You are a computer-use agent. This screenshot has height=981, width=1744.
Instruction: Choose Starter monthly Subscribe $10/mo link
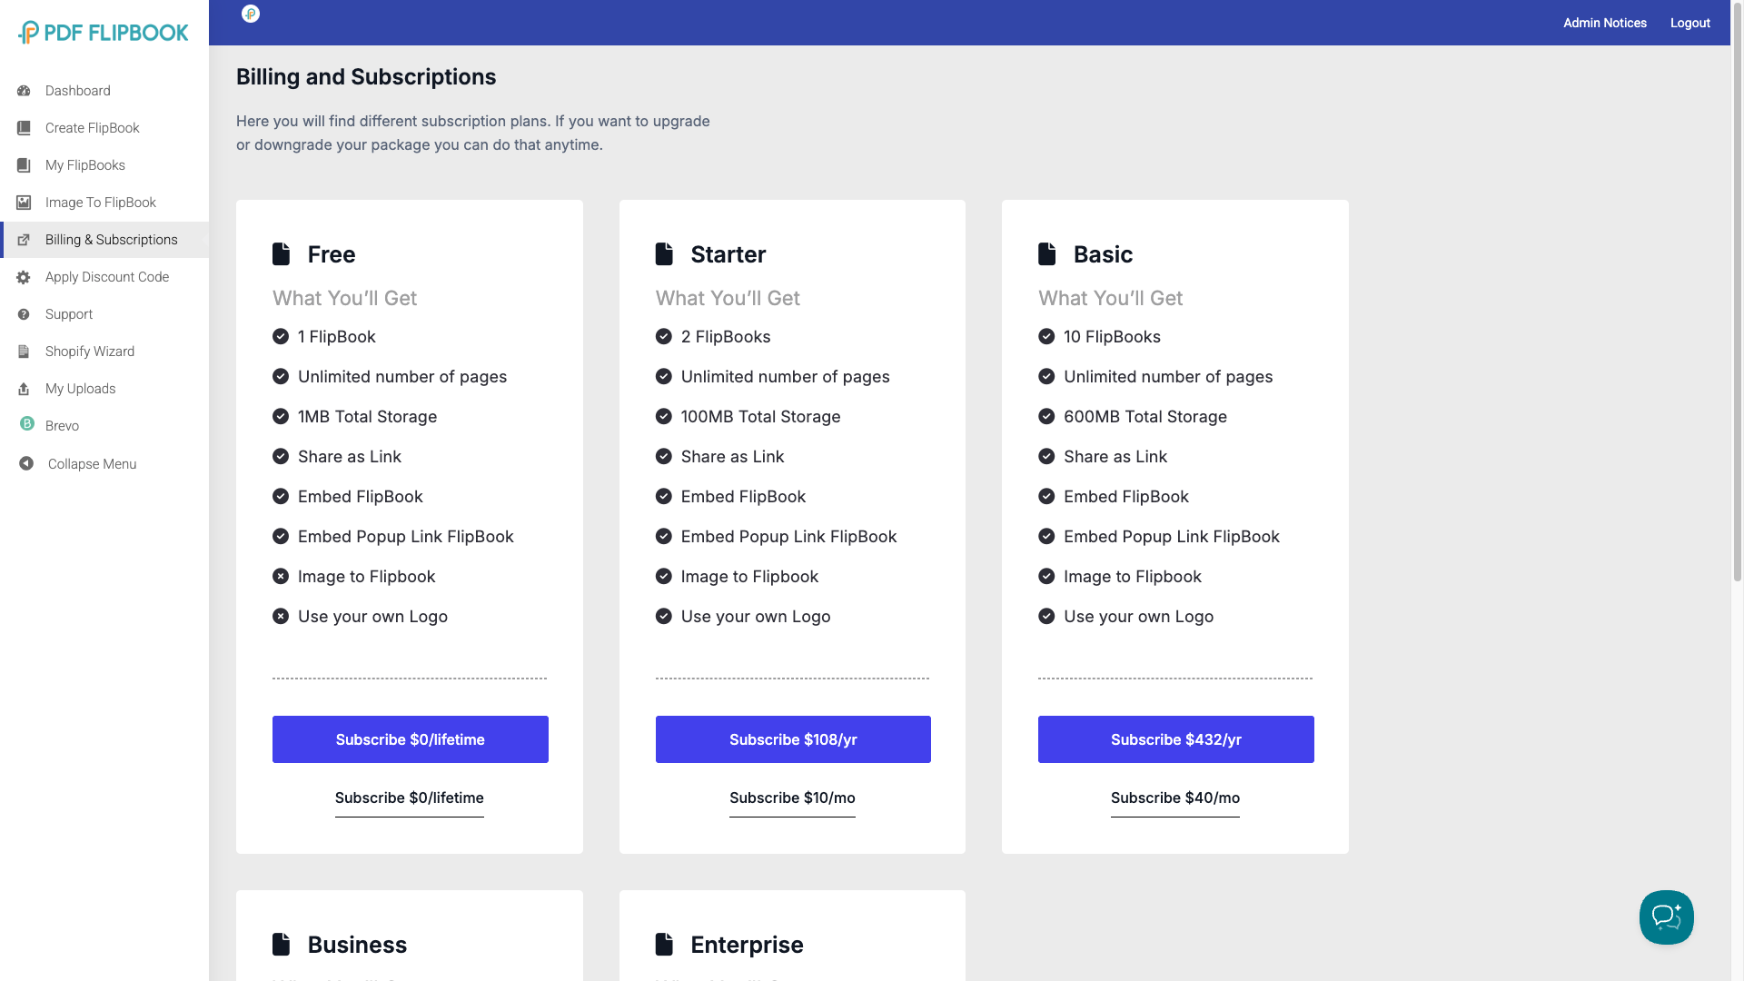click(792, 798)
